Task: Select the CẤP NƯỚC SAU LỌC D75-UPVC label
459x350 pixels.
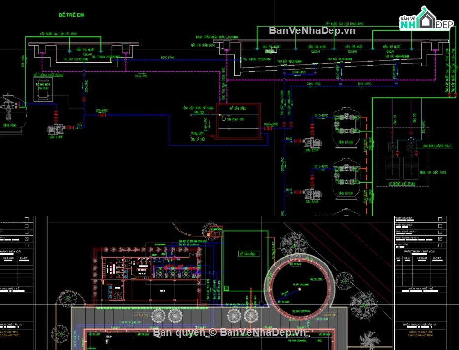Action: click(59, 34)
